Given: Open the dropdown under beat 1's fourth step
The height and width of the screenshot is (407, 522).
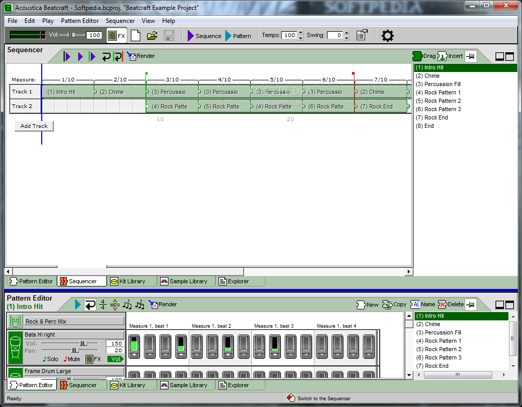Looking at the screenshot, I should click(x=181, y=355).
